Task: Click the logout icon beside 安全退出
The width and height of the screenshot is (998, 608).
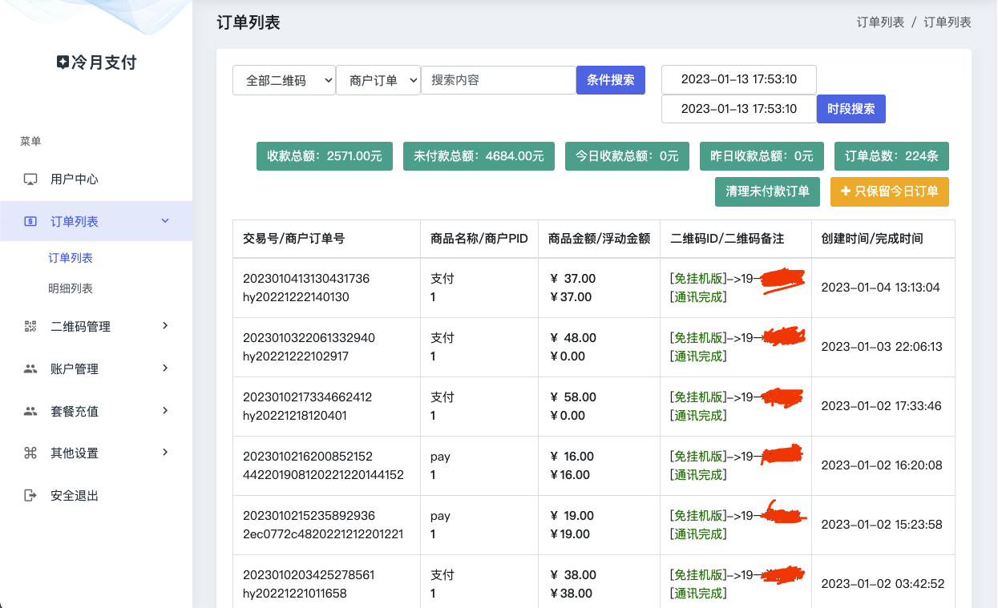Action: 30,496
